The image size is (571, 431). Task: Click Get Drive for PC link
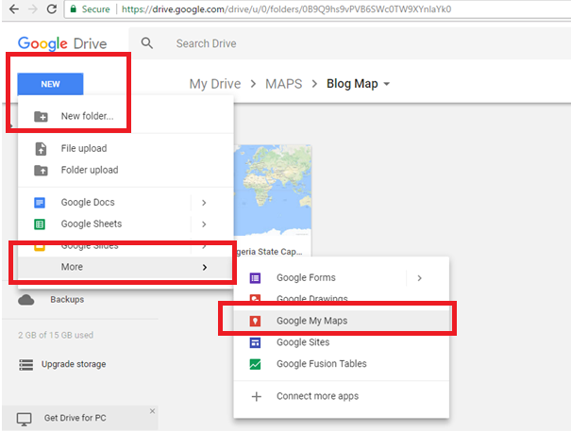pyautogui.click(x=75, y=418)
